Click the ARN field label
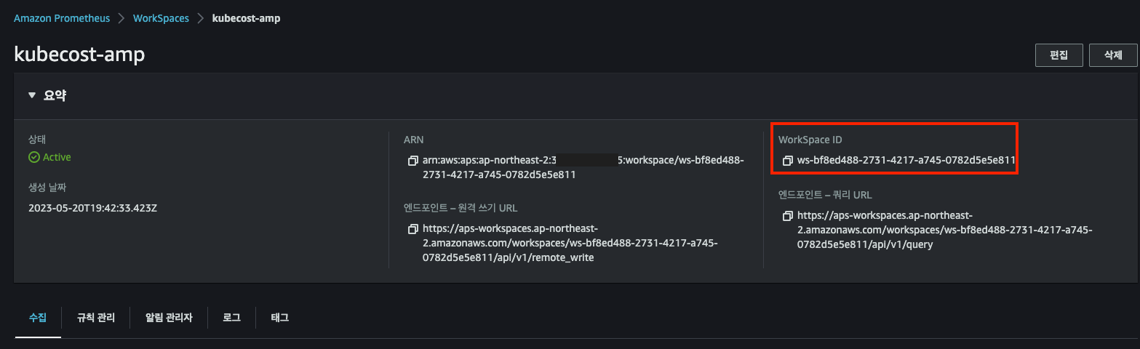This screenshot has width=1140, height=349. click(x=413, y=139)
